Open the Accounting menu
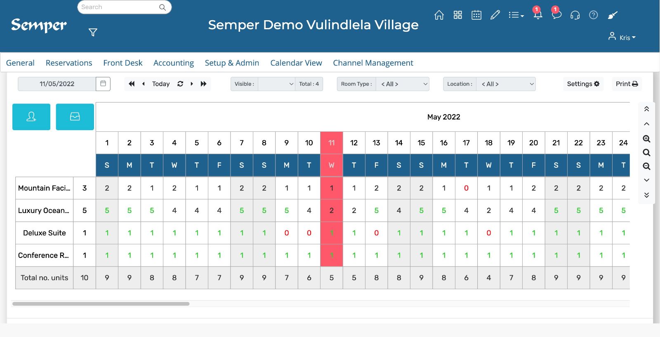The height and width of the screenshot is (337, 660). pos(174,63)
